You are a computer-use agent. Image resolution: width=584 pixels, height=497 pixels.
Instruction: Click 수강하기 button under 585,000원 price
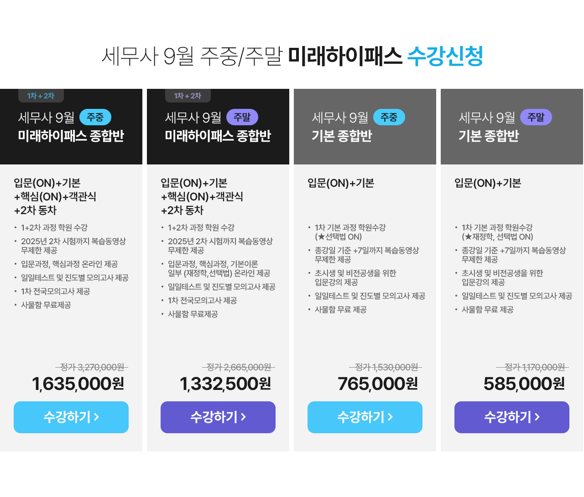(512, 417)
